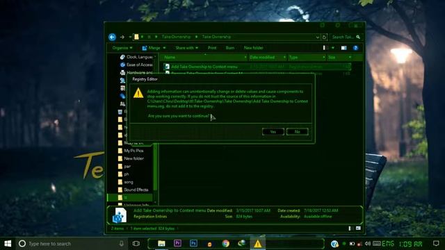Click orange lock icon in taskbar
This screenshot has width=445, height=250.
(x=209, y=244)
